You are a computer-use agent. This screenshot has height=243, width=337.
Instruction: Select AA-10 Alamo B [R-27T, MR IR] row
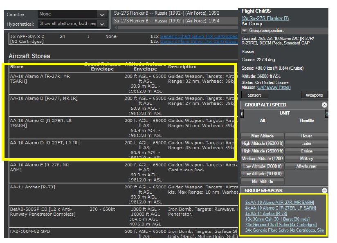pos(124,106)
